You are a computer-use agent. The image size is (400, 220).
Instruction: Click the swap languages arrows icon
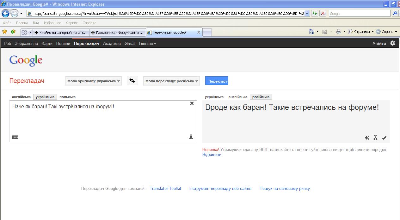click(x=132, y=81)
